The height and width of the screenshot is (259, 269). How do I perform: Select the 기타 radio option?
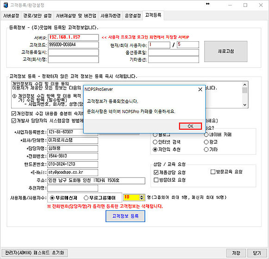206,150
